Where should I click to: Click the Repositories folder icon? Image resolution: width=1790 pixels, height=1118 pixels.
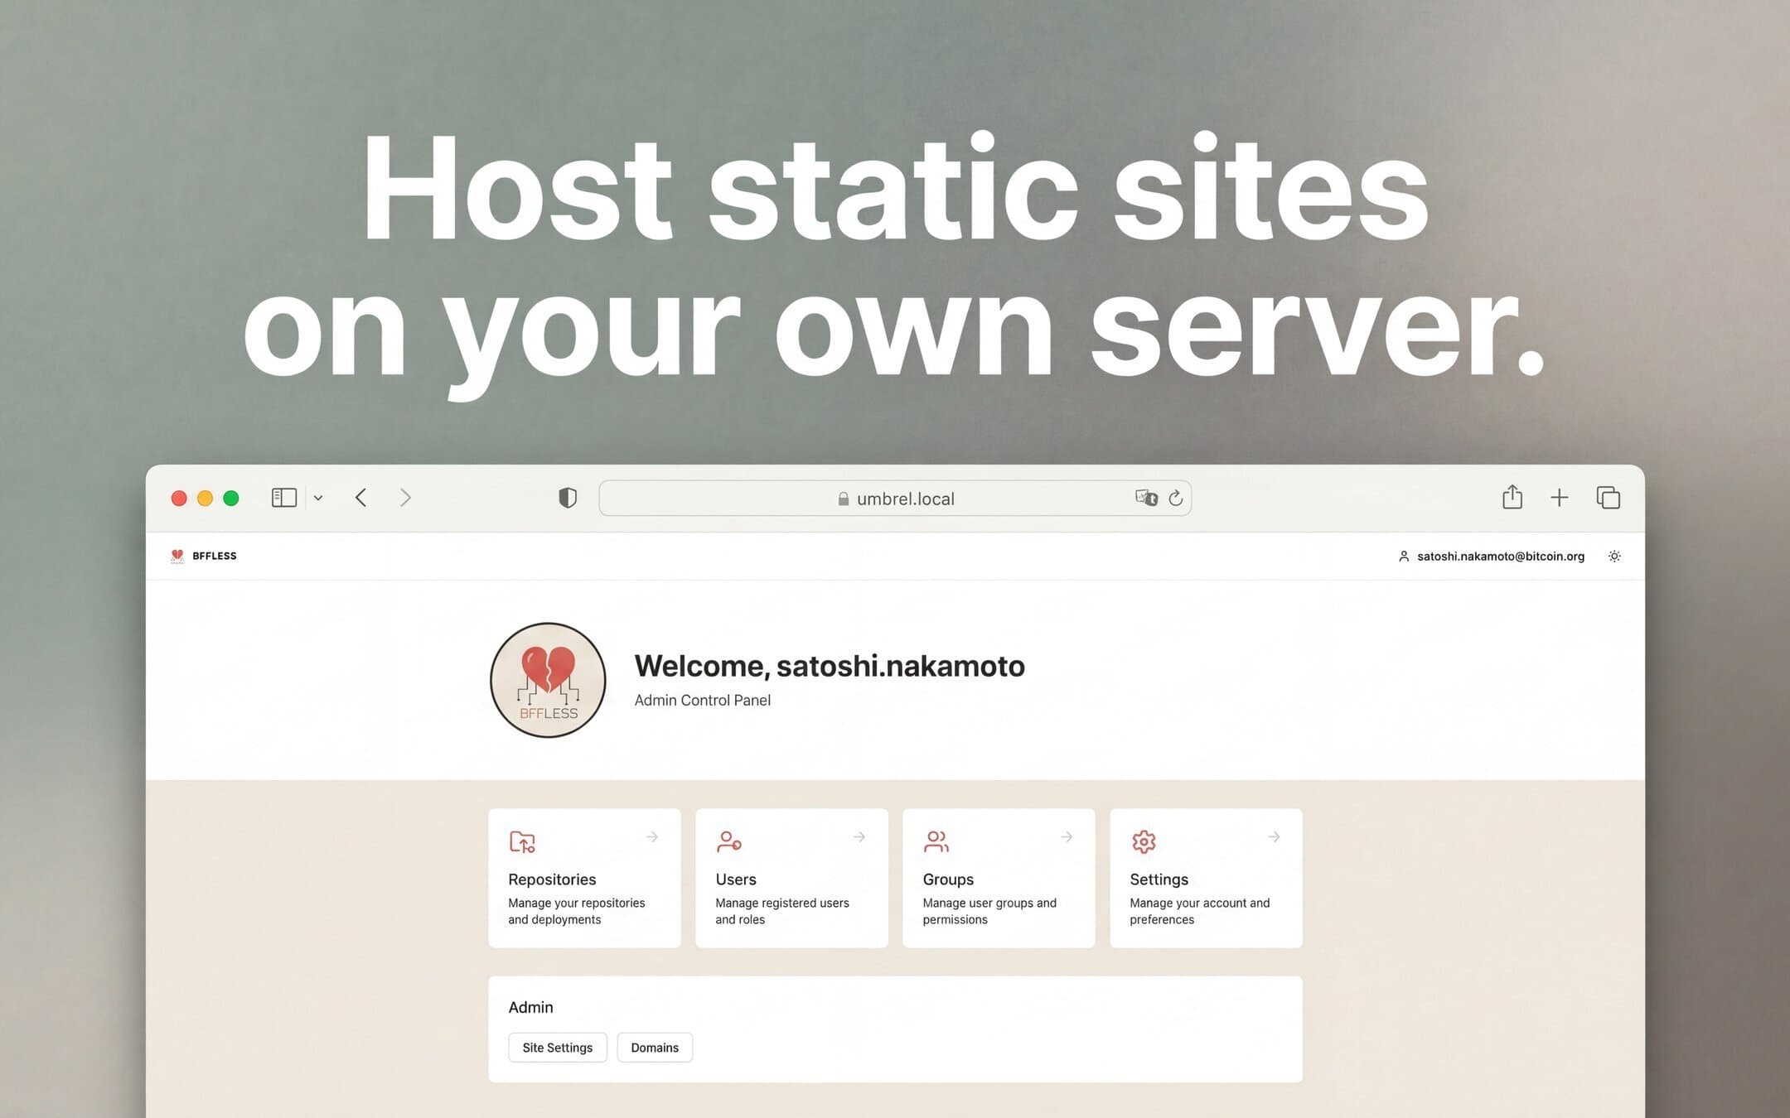click(x=522, y=841)
